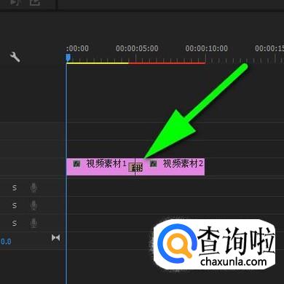
Task: Select the transition between the two clips
Action: pyautogui.click(x=135, y=167)
